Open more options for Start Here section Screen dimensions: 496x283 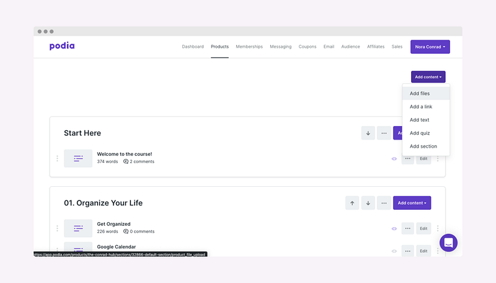[384, 133]
